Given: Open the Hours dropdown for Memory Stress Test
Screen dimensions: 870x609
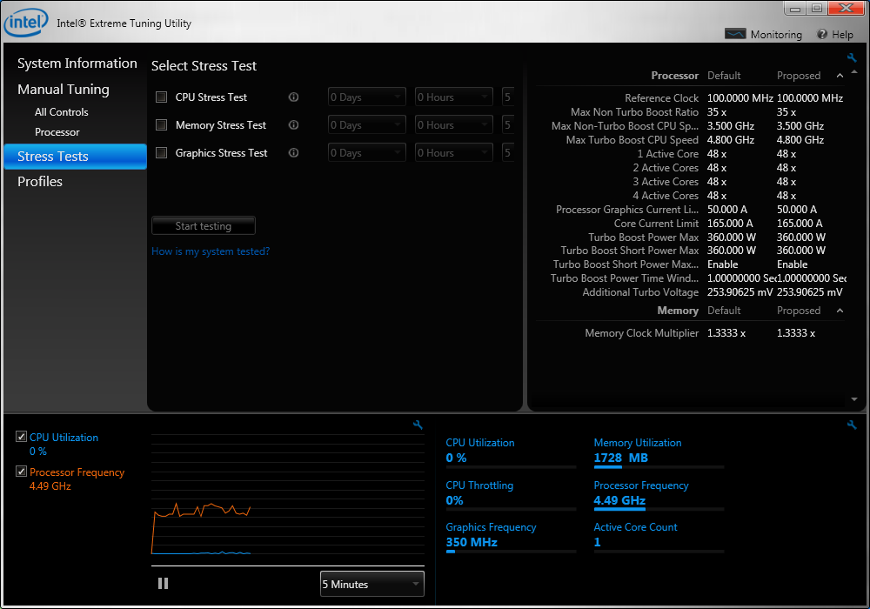Looking at the screenshot, I should pos(454,124).
